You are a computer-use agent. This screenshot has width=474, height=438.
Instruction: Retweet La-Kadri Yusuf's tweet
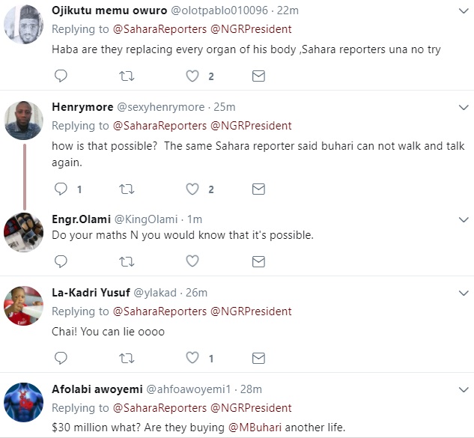tap(127, 359)
